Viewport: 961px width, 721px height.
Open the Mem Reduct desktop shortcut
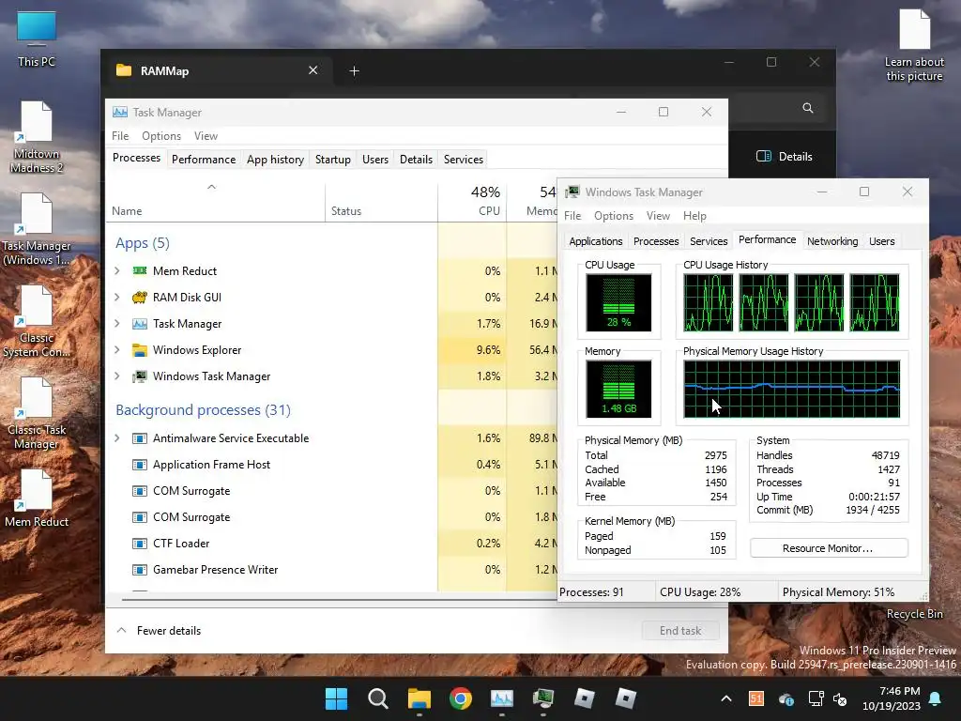37,499
